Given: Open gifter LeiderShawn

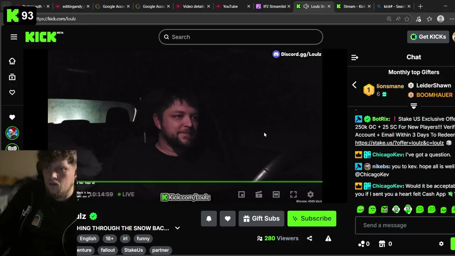Looking at the screenshot, I should (434, 86).
